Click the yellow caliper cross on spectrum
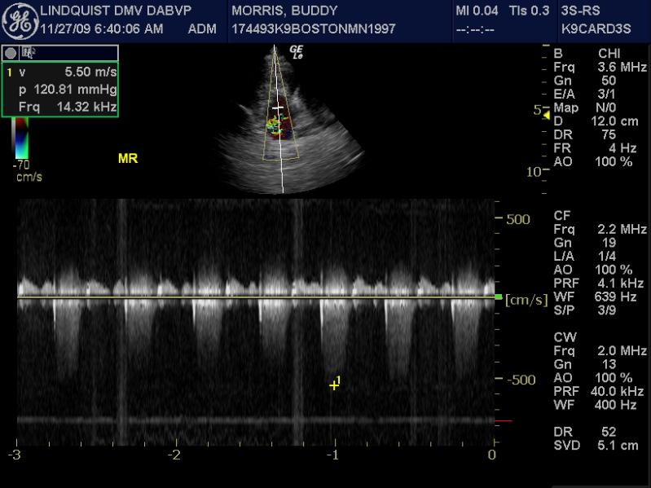 pyautogui.click(x=334, y=385)
